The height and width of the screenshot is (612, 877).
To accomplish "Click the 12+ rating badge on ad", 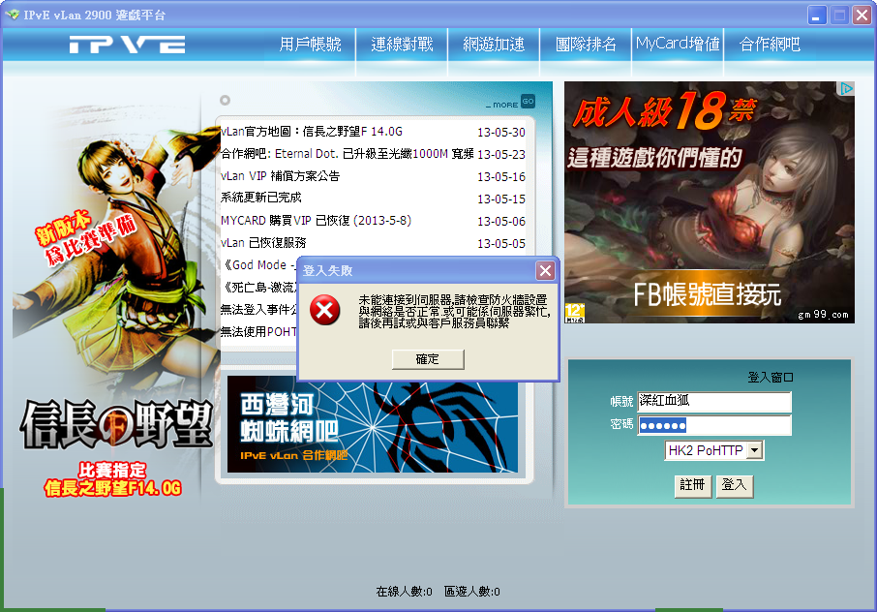I will coord(574,313).
